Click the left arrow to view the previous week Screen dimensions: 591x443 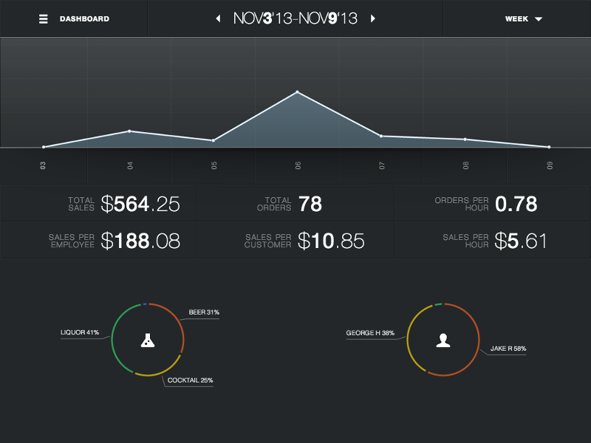(216, 18)
